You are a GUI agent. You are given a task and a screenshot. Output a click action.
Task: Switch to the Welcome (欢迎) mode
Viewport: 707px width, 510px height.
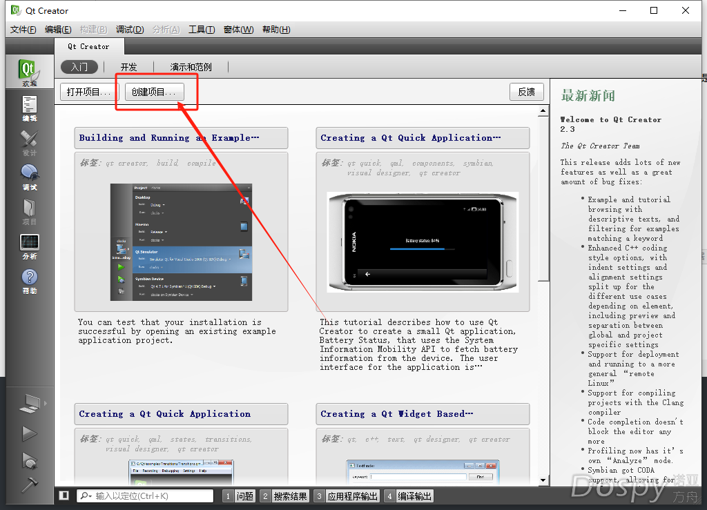click(x=29, y=72)
